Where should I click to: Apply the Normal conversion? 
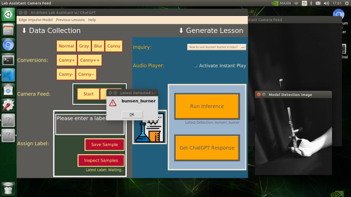pyautogui.click(x=66, y=46)
